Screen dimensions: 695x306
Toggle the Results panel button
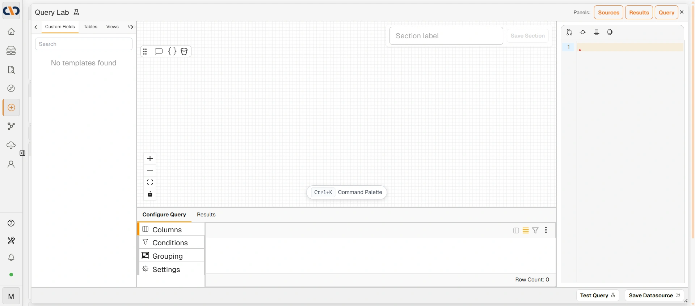639,13
